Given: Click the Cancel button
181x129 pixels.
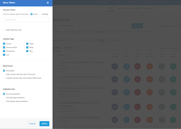Looking at the screenshot, I should (32, 124).
